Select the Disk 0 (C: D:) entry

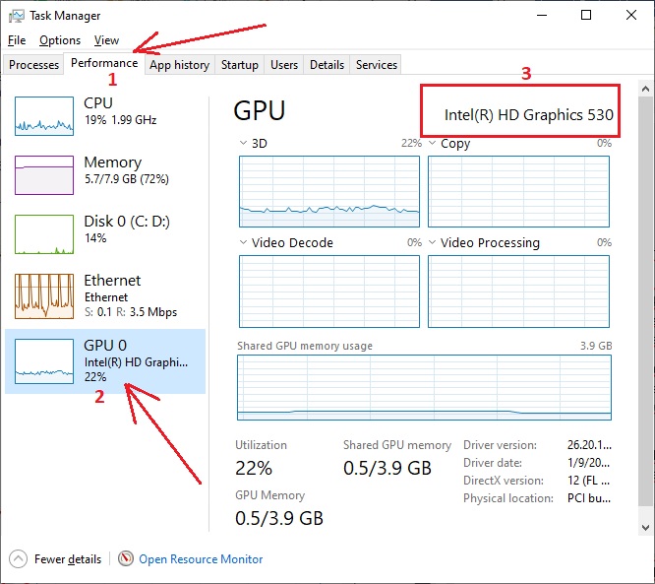(105, 234)
